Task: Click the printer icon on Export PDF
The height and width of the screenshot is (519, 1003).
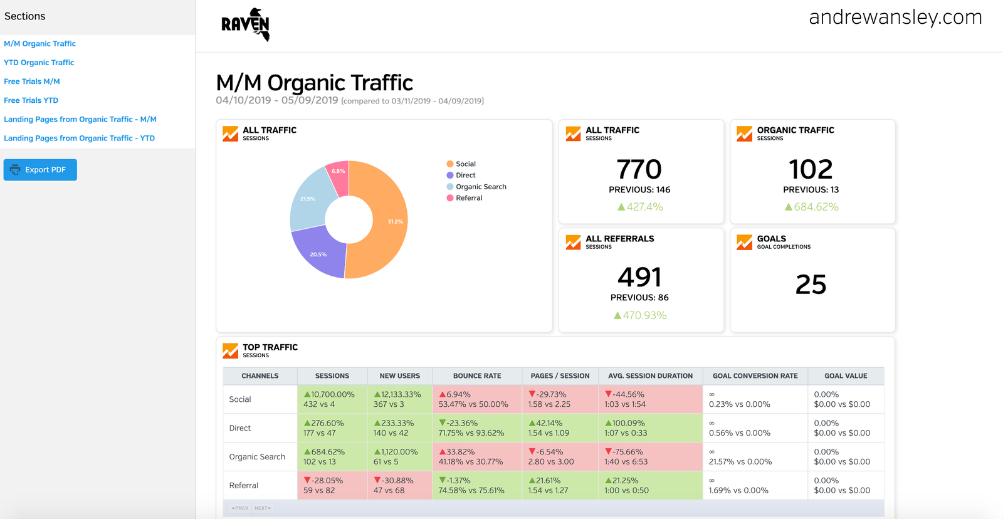Action: 15,170
